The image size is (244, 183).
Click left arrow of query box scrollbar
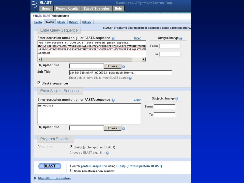40,59
